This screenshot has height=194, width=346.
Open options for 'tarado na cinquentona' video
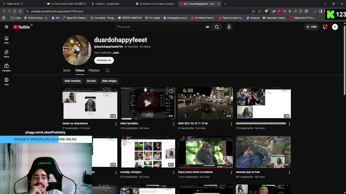(x=116, y=124)
